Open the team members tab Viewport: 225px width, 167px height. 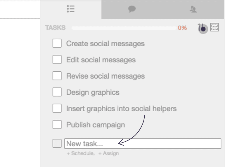pyautogui.click(x=193, y=9)
